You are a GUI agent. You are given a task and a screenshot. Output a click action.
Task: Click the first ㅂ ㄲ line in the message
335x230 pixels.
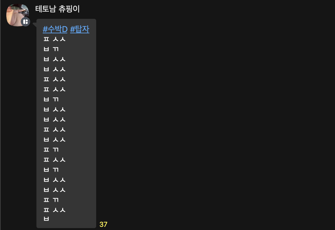point(51,49)
